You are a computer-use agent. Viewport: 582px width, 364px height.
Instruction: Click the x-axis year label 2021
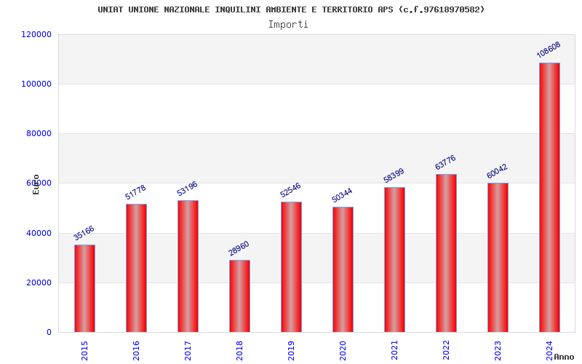click(x=394, y=350)
